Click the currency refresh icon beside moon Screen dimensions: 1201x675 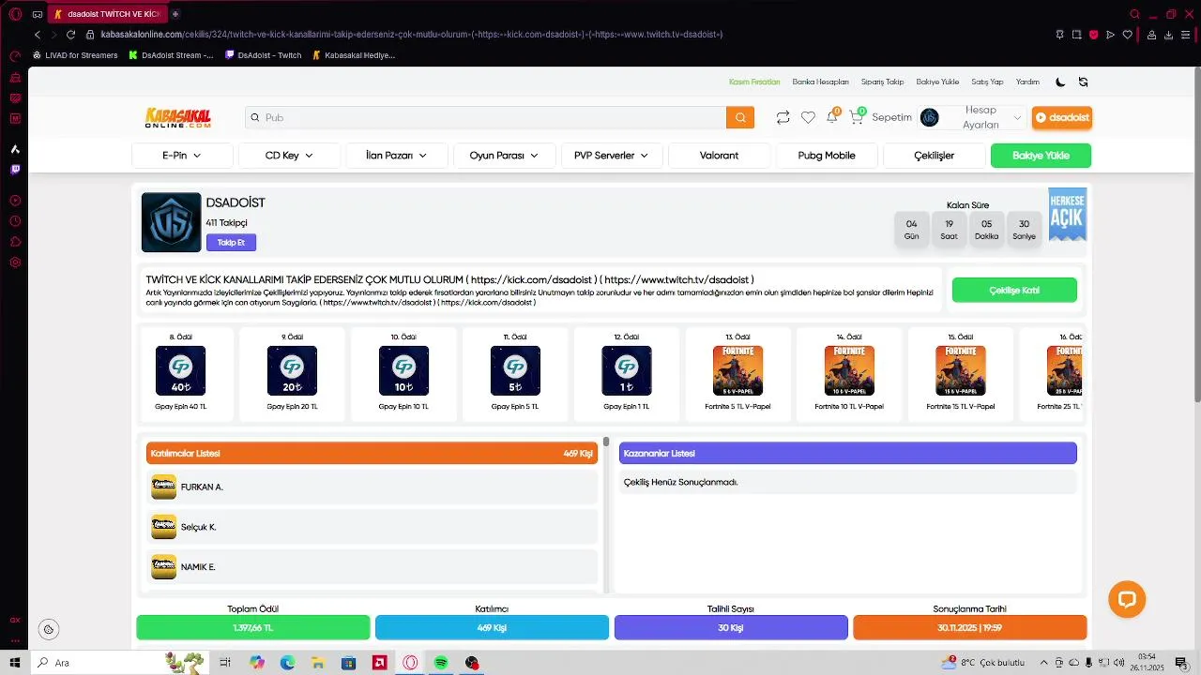(x=1083, y=82)
